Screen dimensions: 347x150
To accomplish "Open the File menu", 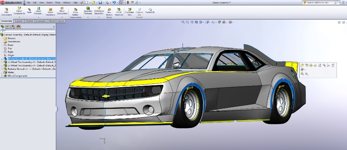I will (29, 3).
